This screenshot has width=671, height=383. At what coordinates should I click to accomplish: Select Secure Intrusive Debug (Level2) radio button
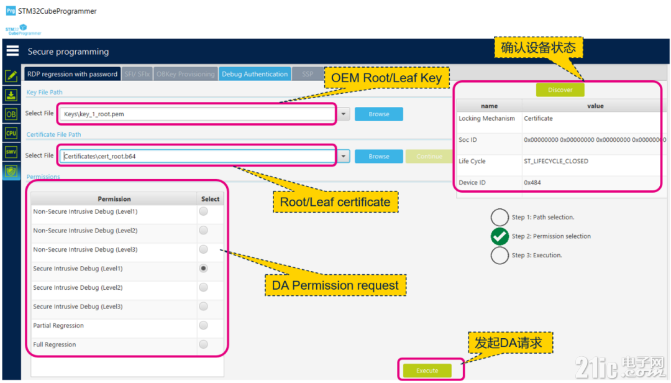203,287
